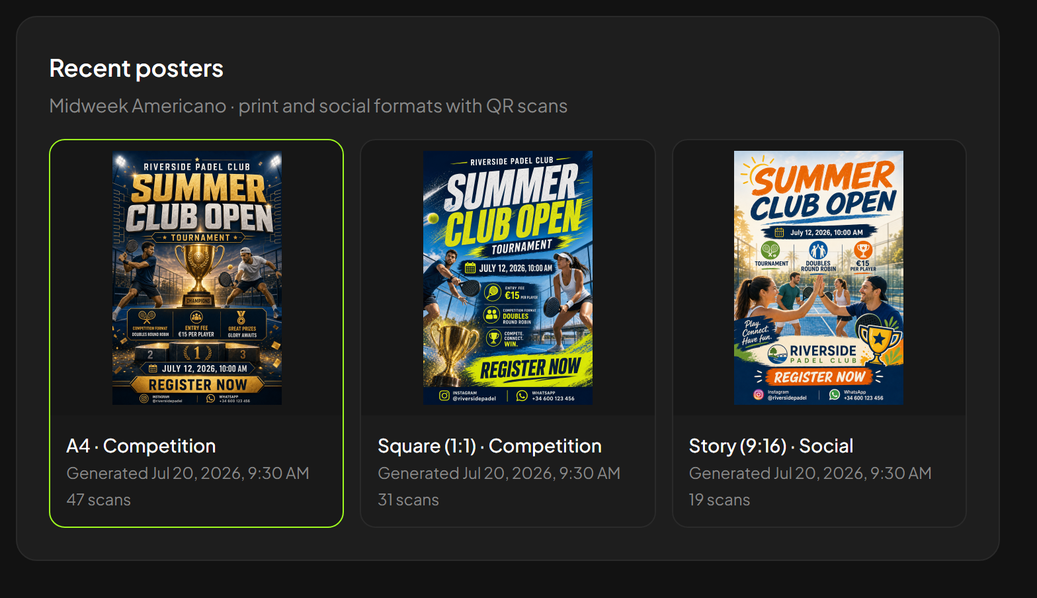The height and width of the screenshot is (598, 1037).
Task: Open the Story (9:16) Social poster thumbnail
Action: coord(819,278)
